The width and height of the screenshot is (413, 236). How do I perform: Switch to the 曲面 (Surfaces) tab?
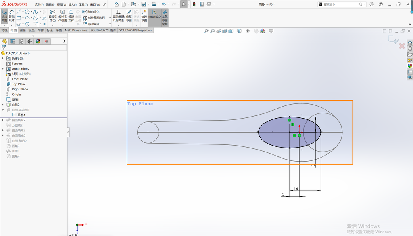[23, 30]
